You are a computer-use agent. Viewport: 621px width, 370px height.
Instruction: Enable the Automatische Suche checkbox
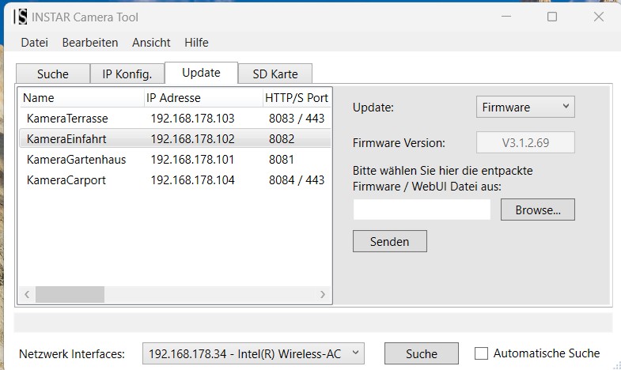coord(481,353)
